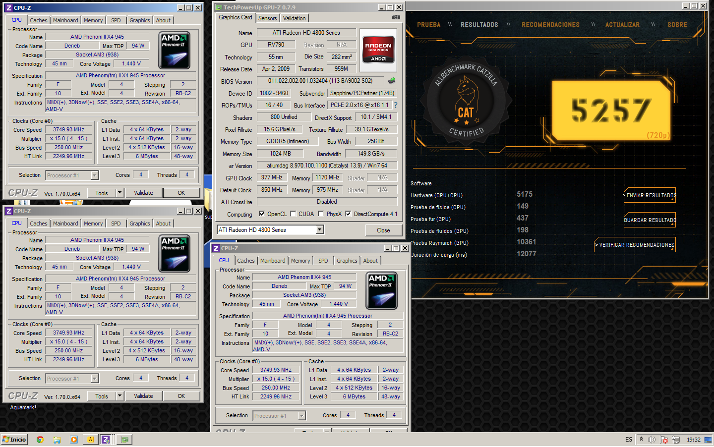Click the Close button in GPU-Z
714x447 pixels.
click(x=383, y=230)
